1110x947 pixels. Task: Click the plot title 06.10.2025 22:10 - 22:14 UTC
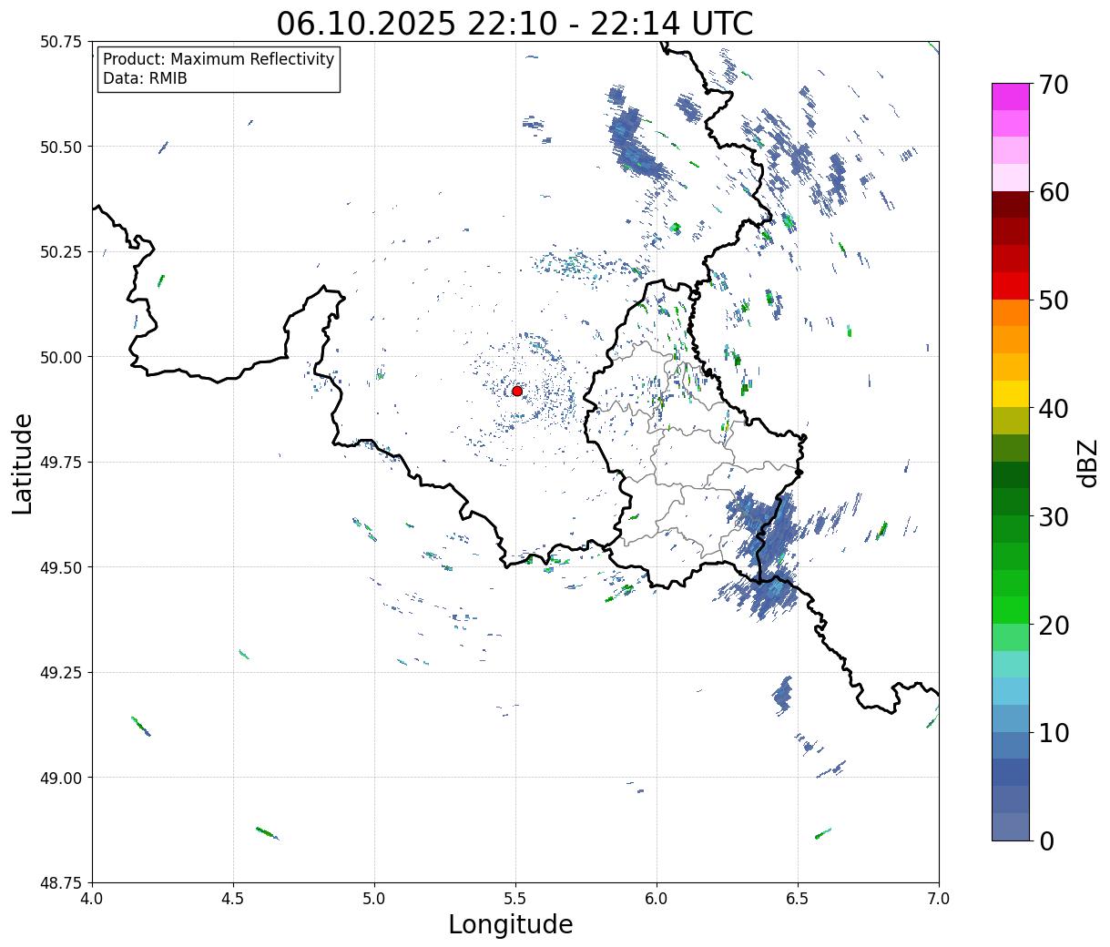(x=514, y=23)
